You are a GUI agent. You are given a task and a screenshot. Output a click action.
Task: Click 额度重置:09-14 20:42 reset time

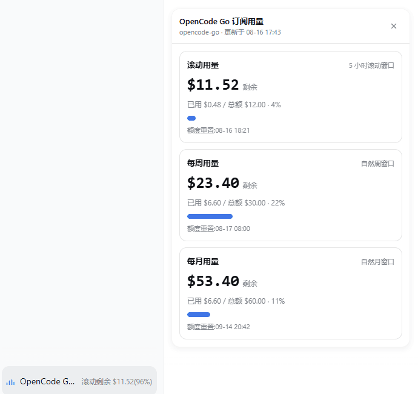tap(218, 327)
